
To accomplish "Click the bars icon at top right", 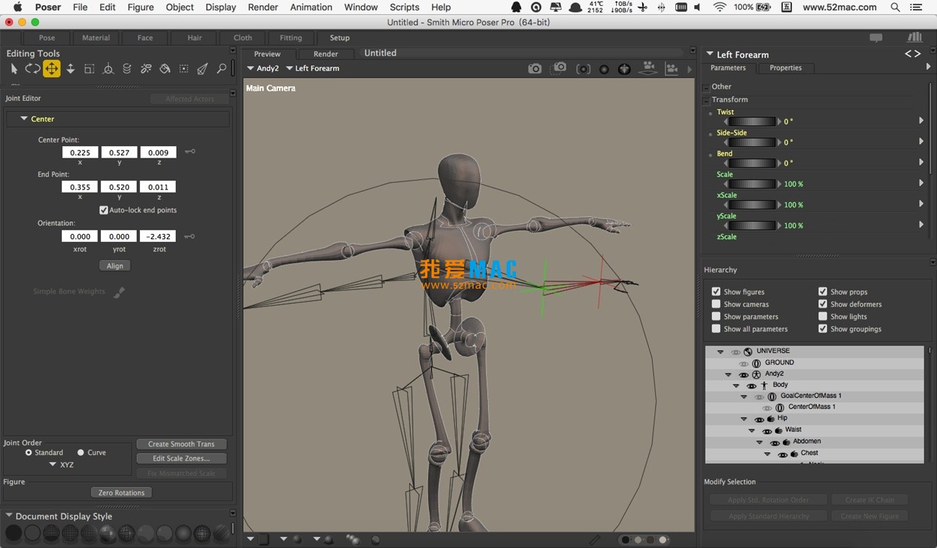I will click(915, 37).
